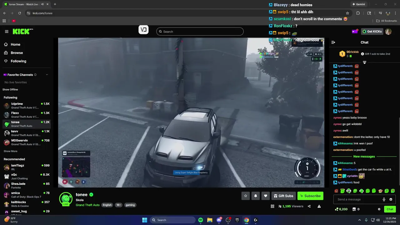Screen dimensions: 400x225
Task: Open Epic Games Launcher from taskbar
Action: click(x=237, y=220)
